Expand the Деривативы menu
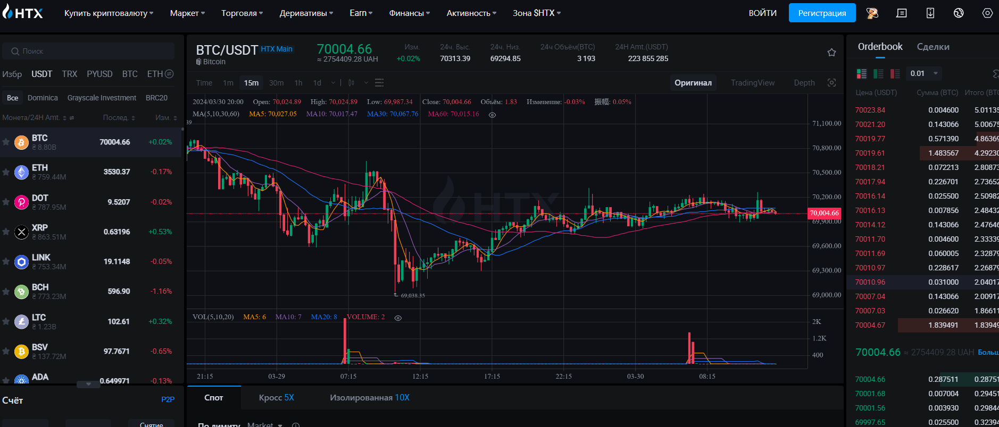Screen dimensions: 999x427 306,13
